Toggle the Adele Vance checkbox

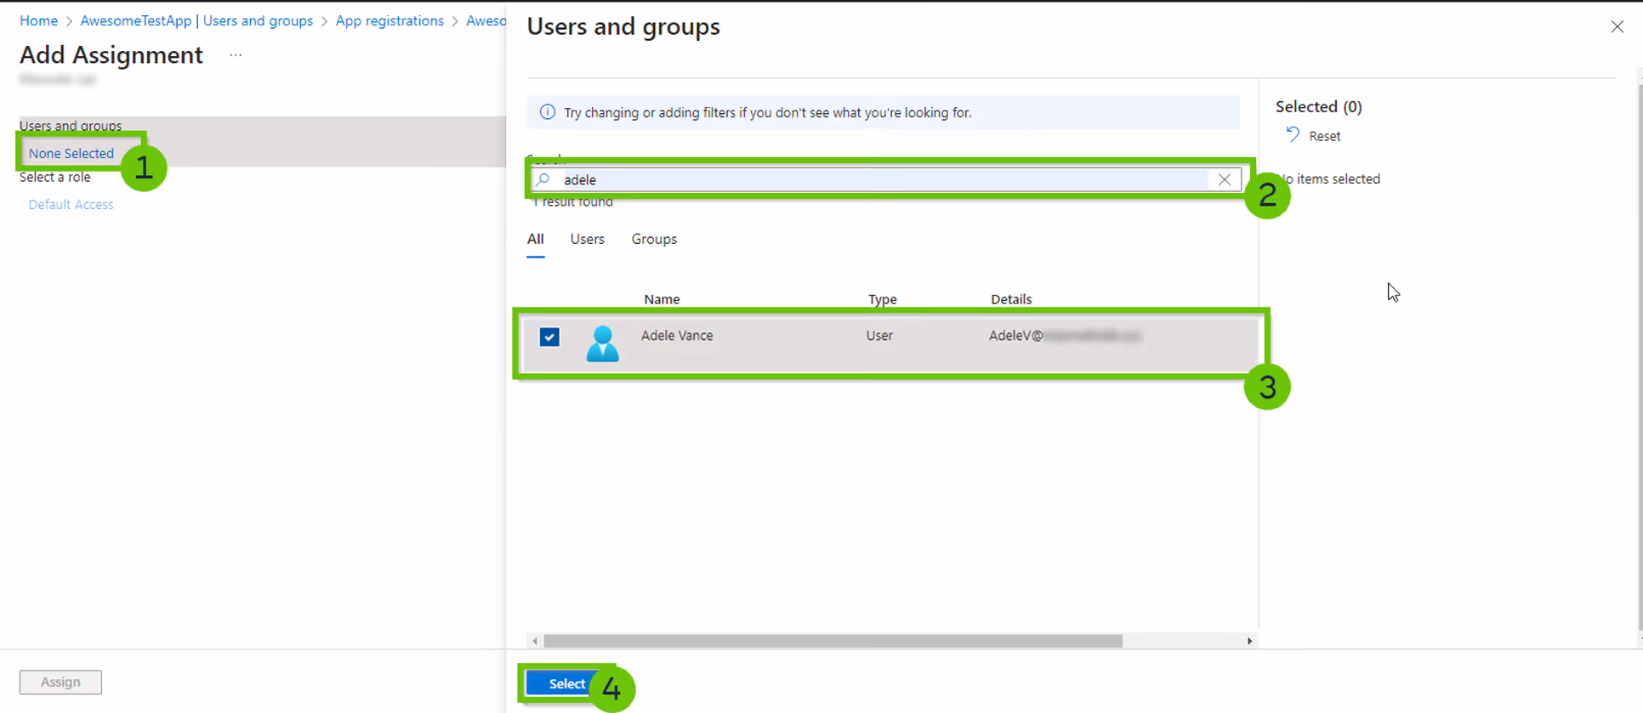[549, 337]
